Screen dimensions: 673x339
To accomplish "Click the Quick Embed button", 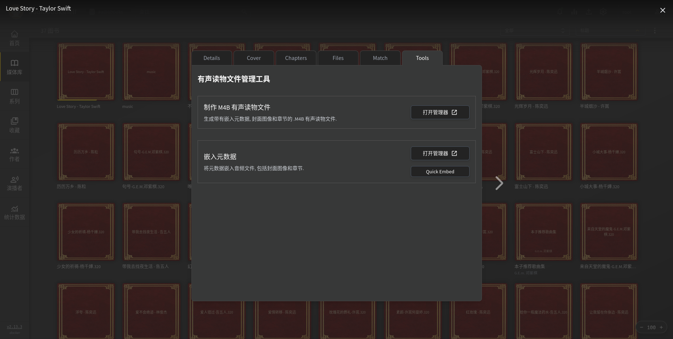I will [440, 171].
